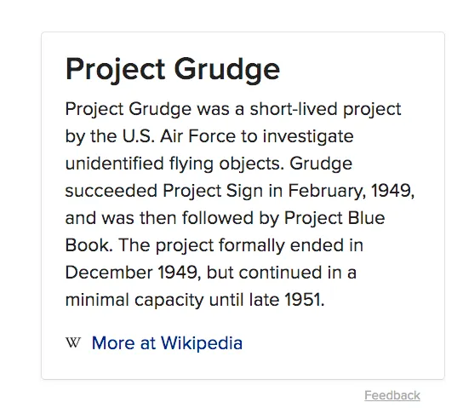The image size is (463, 408).
Task: Click the Wikipedia W logo icon
Action: 73,342
